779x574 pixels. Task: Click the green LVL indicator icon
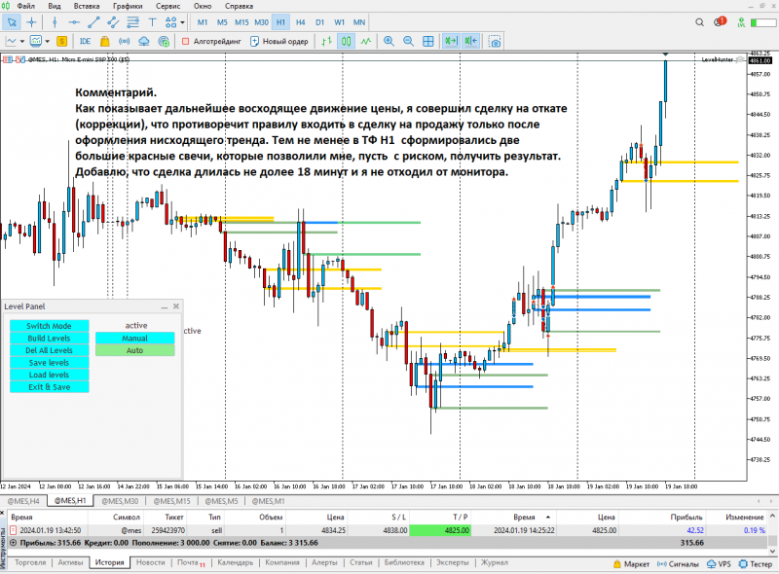[741, 22]
